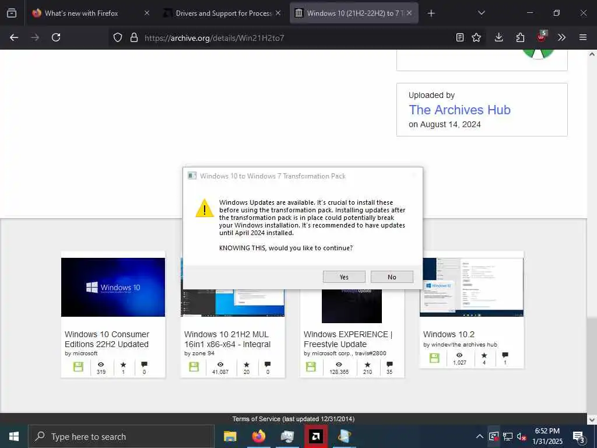Open the Windows 10.2 thumbnail image
Screen dimensions: 597x448
click(x=472, y=287)
